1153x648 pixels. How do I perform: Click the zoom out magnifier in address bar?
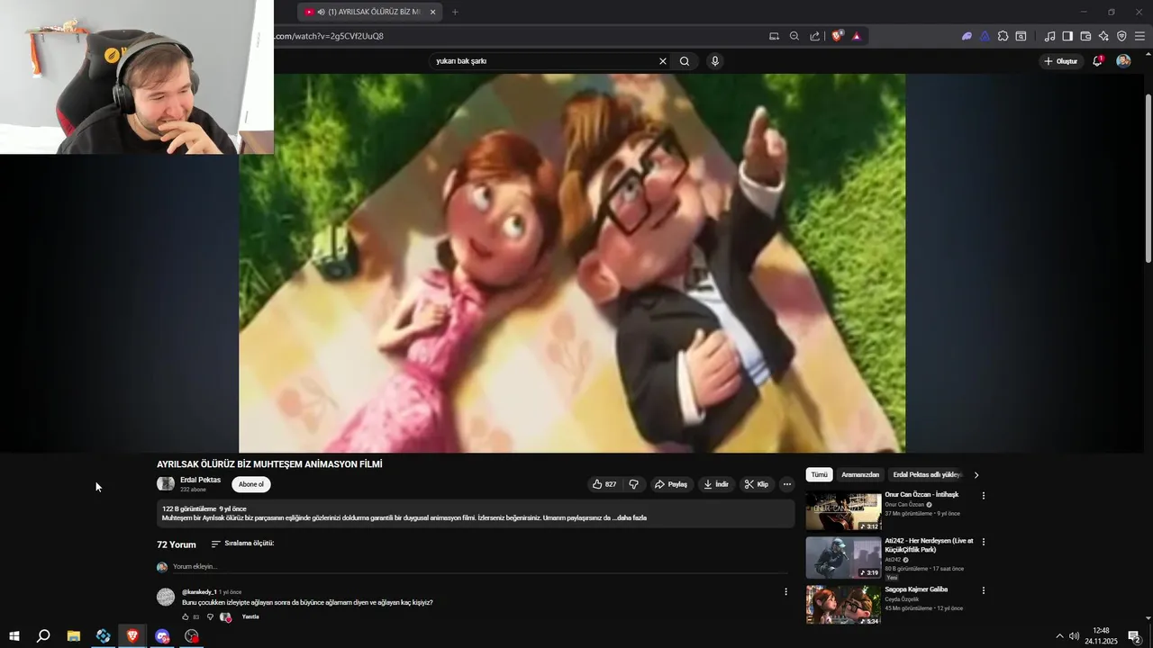click(x=794, y=36)
